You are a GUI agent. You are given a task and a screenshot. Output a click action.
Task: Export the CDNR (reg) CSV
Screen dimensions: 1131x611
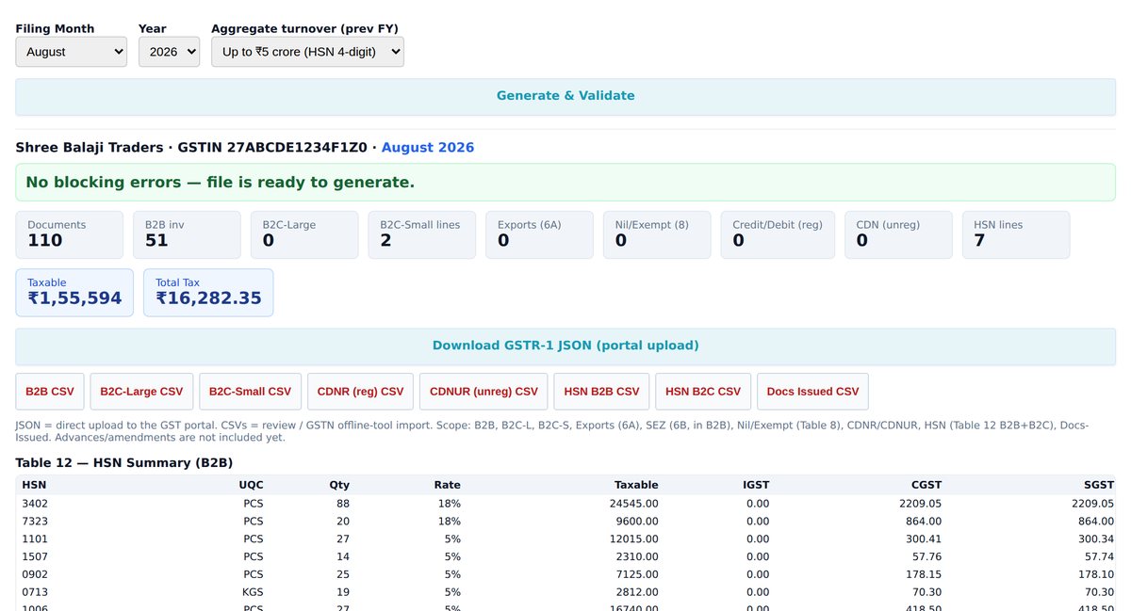pyautogui.click(x=360, y=392)
